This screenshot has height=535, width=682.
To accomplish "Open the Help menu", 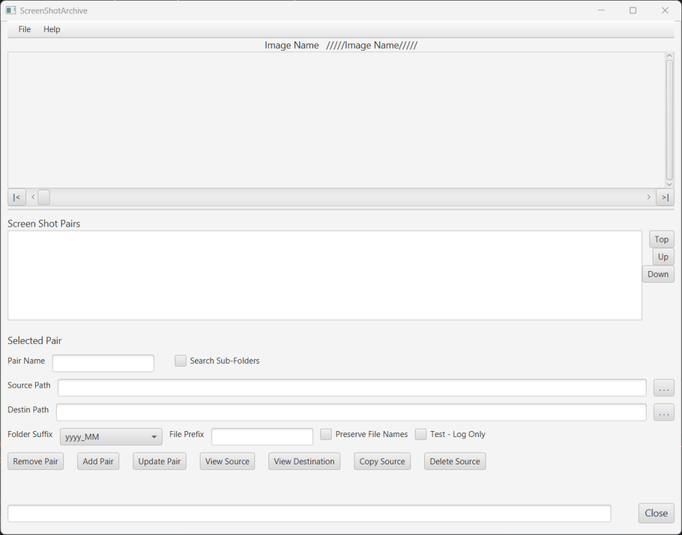I will pos(52,29).
